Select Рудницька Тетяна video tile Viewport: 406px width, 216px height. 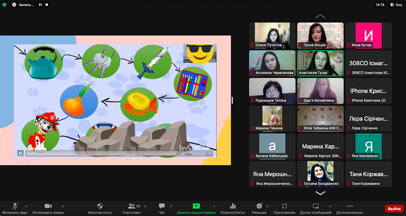272,91
